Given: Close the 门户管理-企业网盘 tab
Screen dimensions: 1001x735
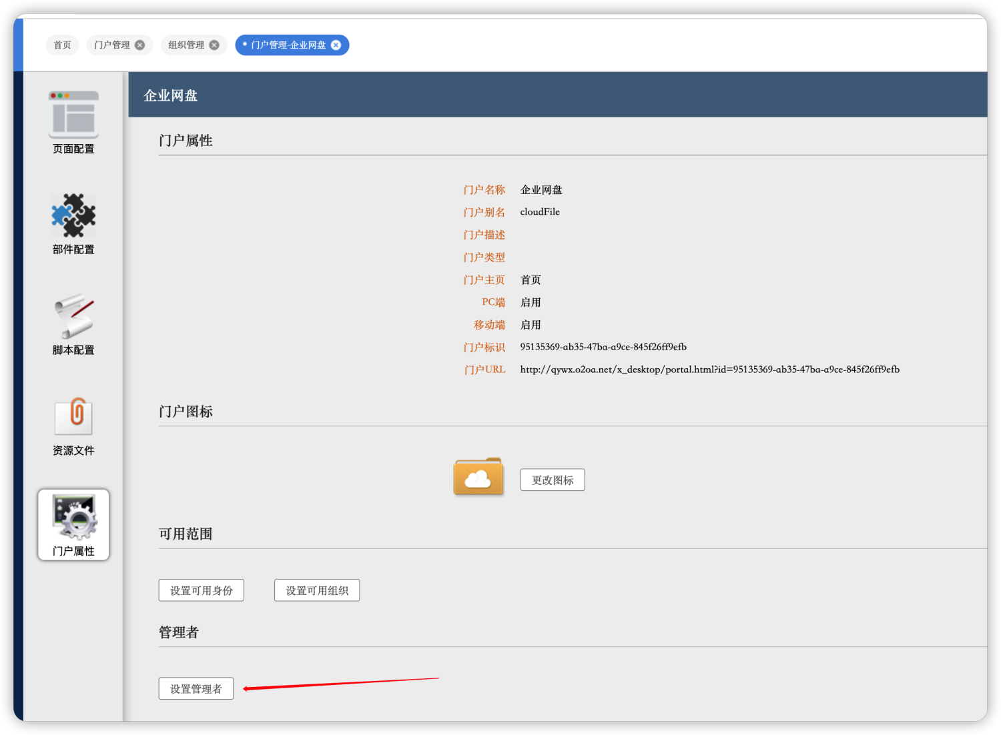Looking at the screenshot, I should (336, 45).
